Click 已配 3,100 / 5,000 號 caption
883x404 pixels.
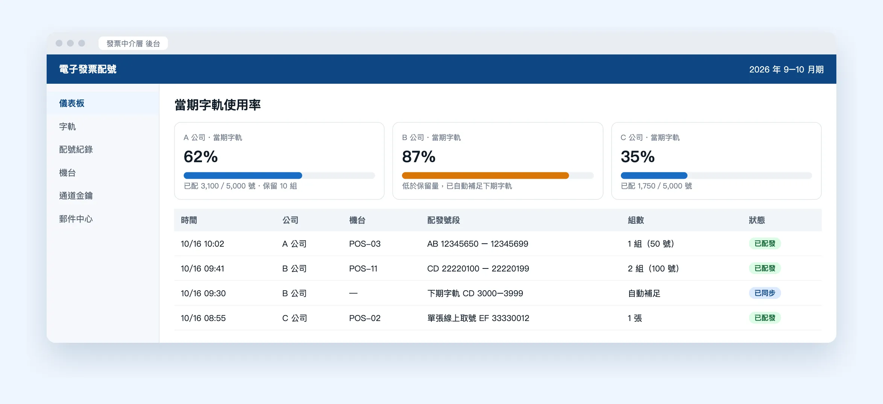coord(219,186)
